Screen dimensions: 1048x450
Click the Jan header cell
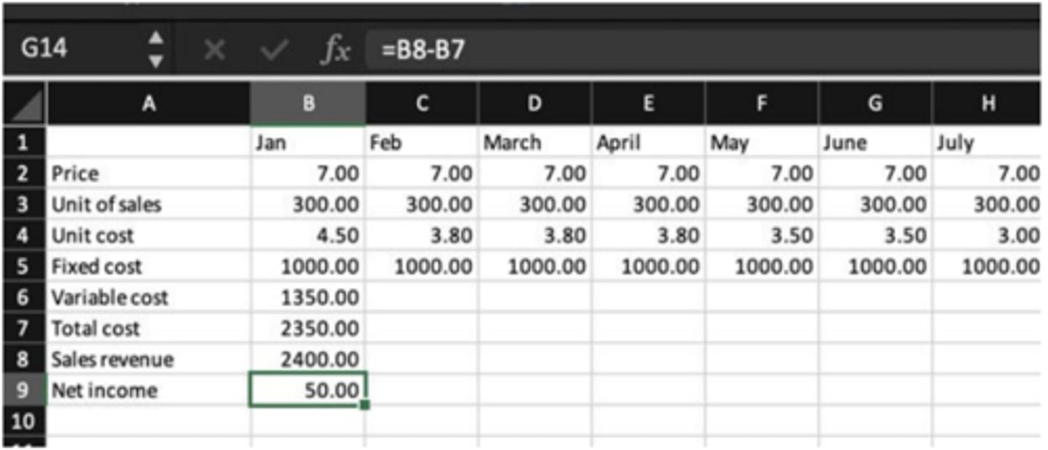(x=308, y=142)
